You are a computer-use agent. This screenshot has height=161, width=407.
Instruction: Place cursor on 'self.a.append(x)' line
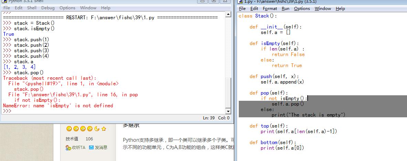click(282, 82)
